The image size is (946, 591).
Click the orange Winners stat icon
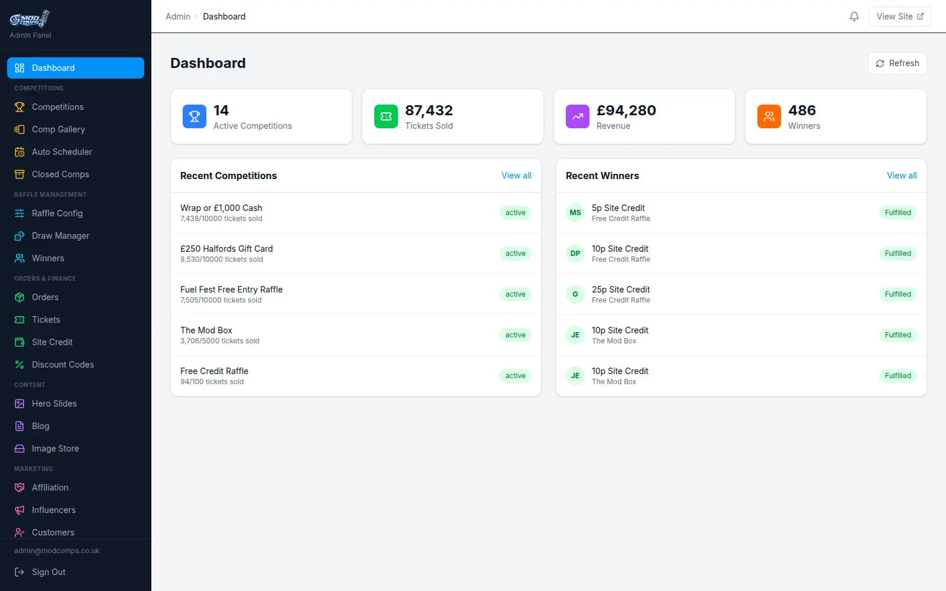point(769,116)
